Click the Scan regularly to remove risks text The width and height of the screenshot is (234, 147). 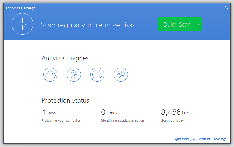point(88,25)
